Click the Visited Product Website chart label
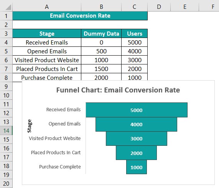 coord(55,138)
